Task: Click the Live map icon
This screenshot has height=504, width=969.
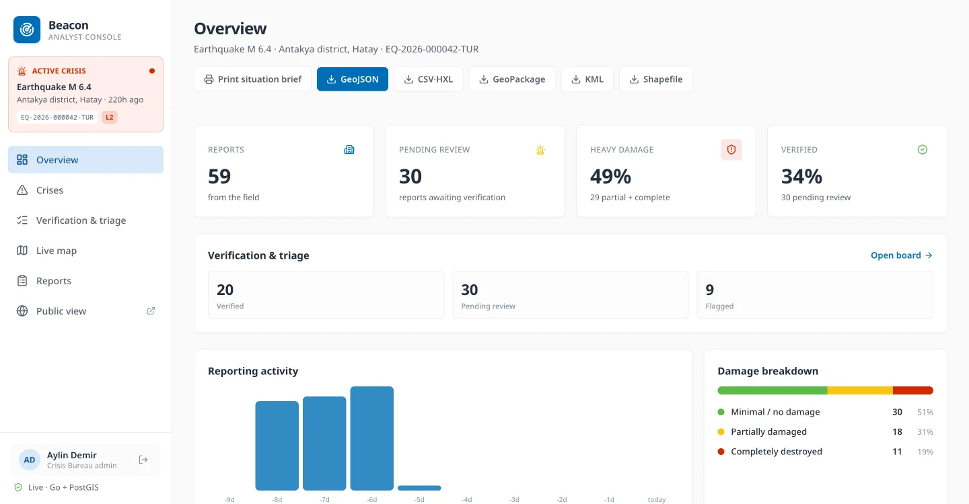Action: coord(22,251)
